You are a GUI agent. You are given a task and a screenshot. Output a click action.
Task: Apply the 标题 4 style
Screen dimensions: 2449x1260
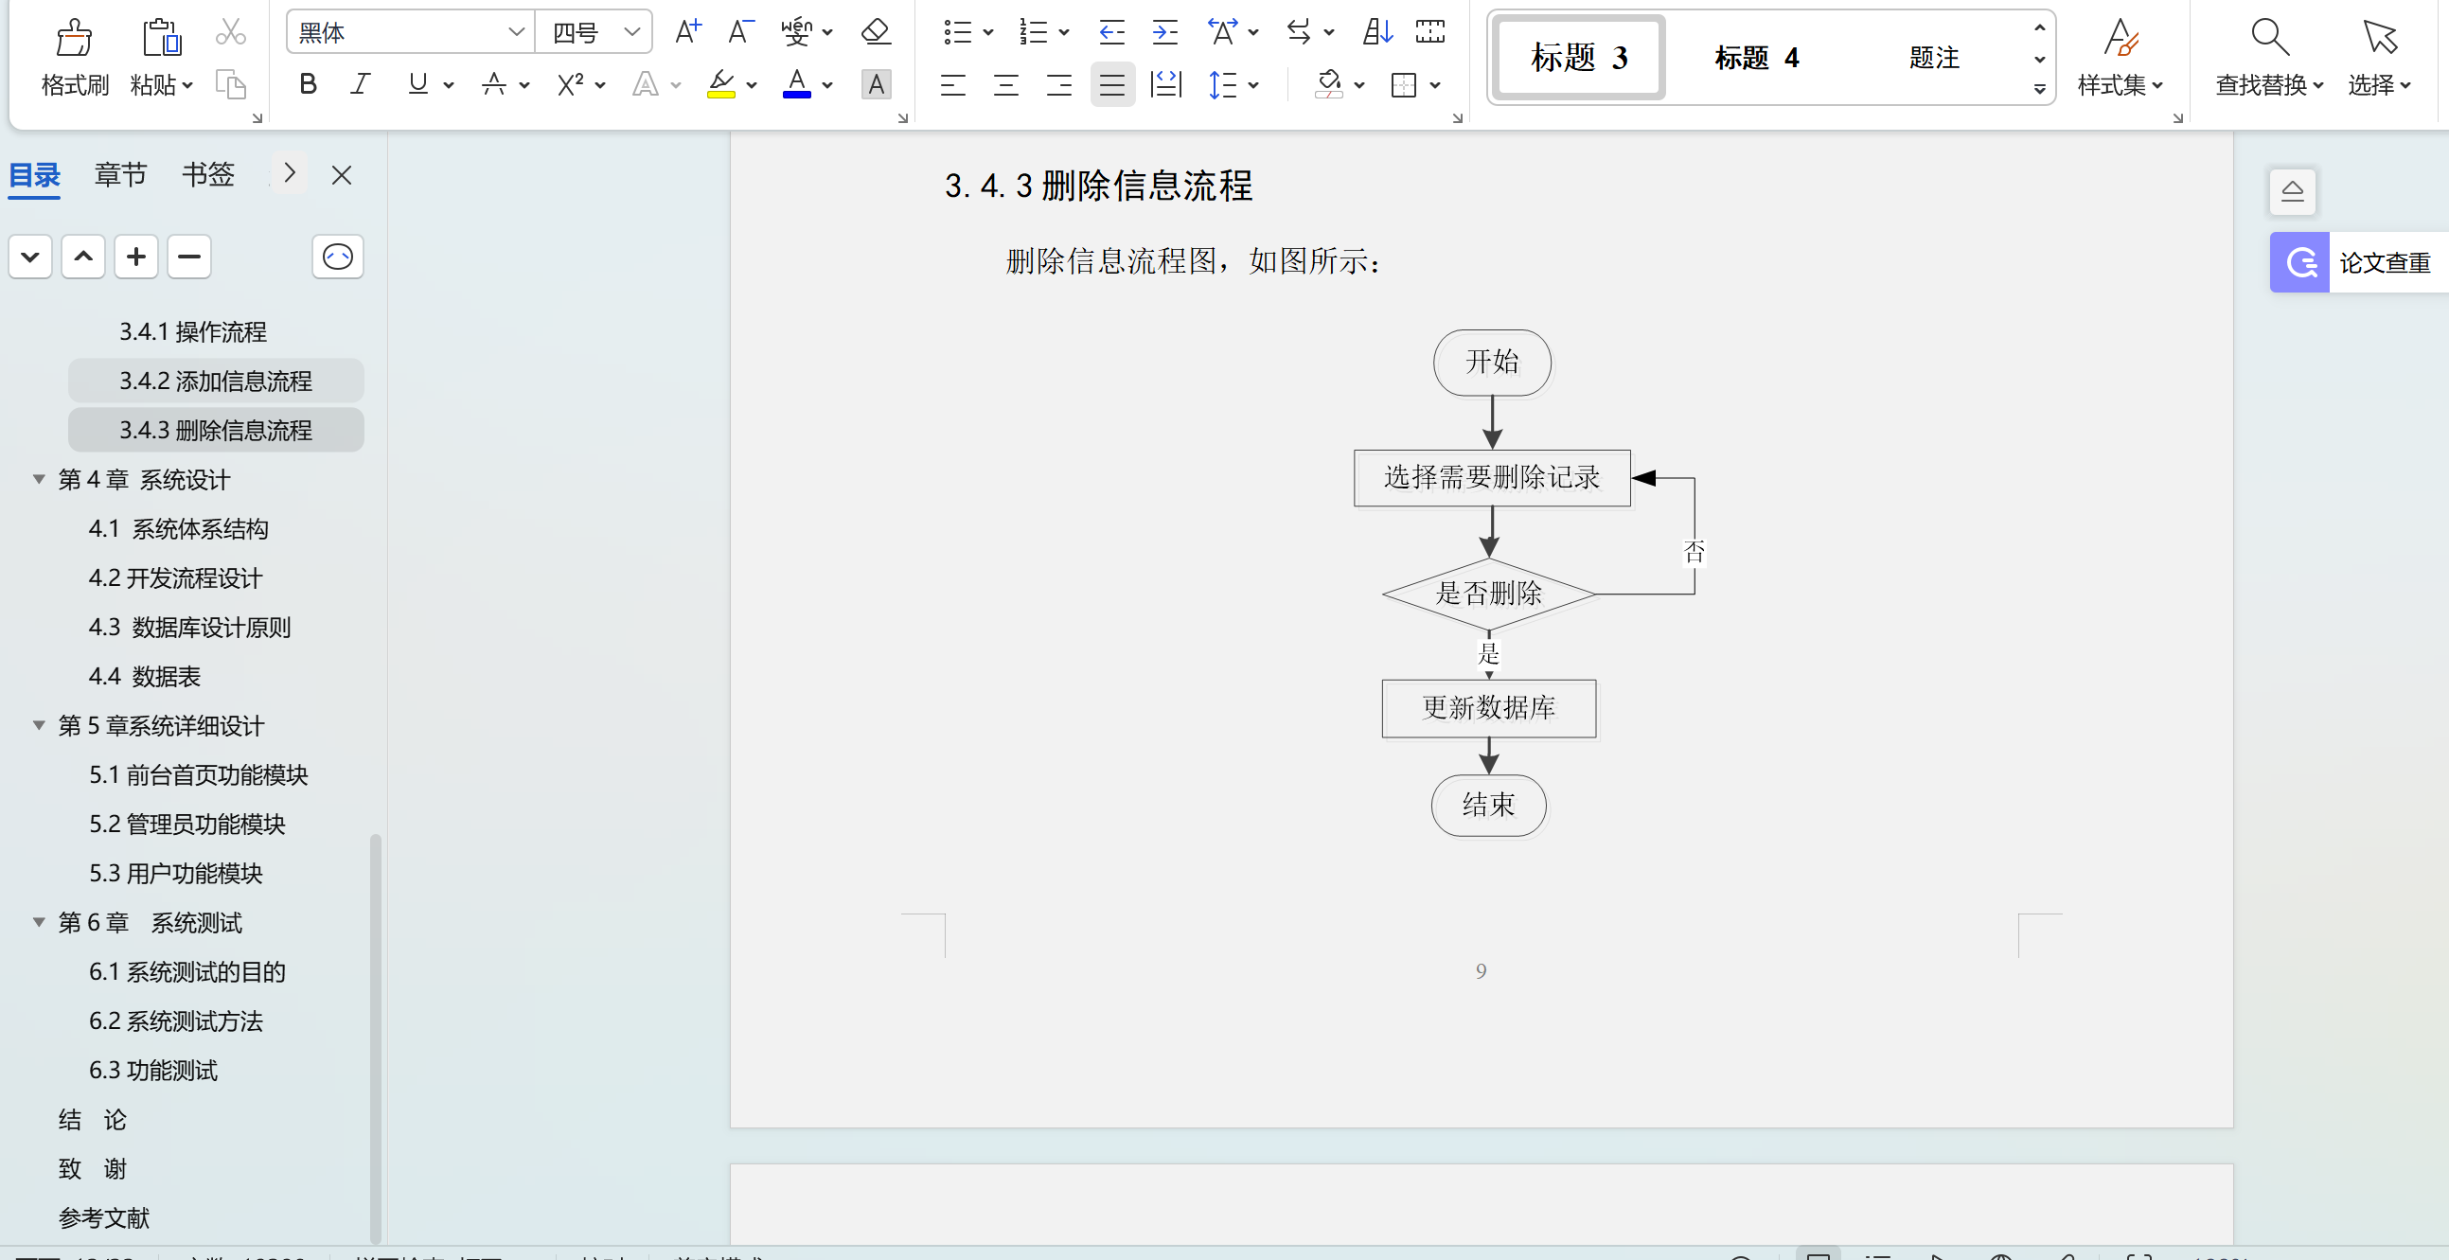[x=1756, y=58]
